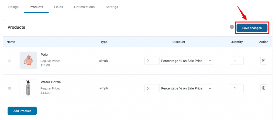The height and width of the screenshot is (120, 276).
Task: Switch to the Design tab
Action: coord(13,7)
